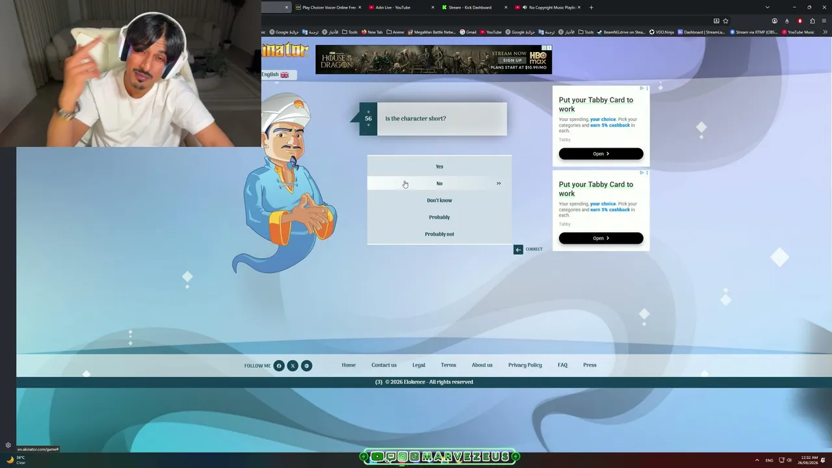This screenshot has width=832, height=468.
Task: Open the browser extensions icon
Action: point(812,21)
